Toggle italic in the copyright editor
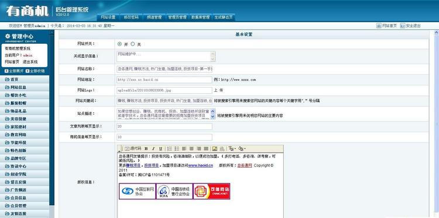Screen dimensions: 439x218 [x=153, y=148]
